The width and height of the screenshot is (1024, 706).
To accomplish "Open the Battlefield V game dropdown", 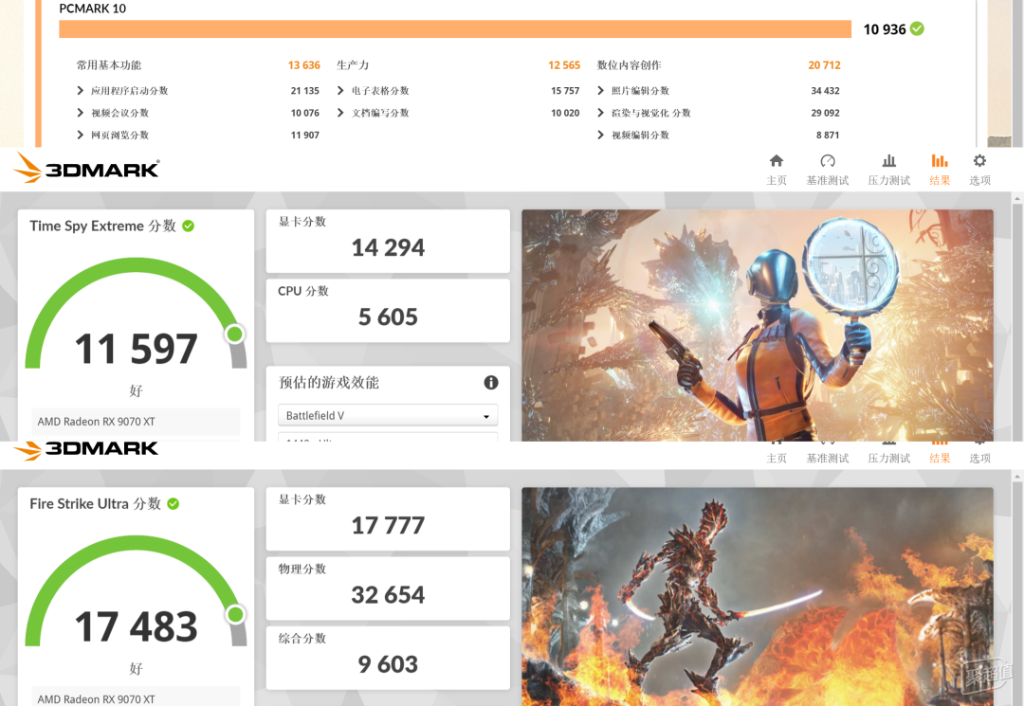I will pos(388,415).
